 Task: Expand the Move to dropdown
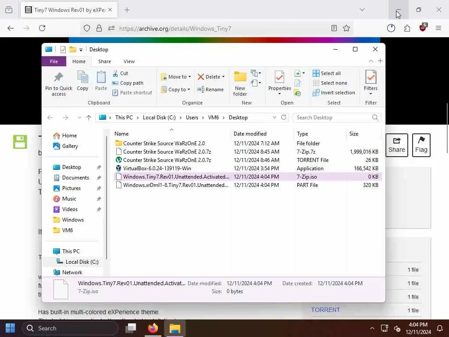189,77
